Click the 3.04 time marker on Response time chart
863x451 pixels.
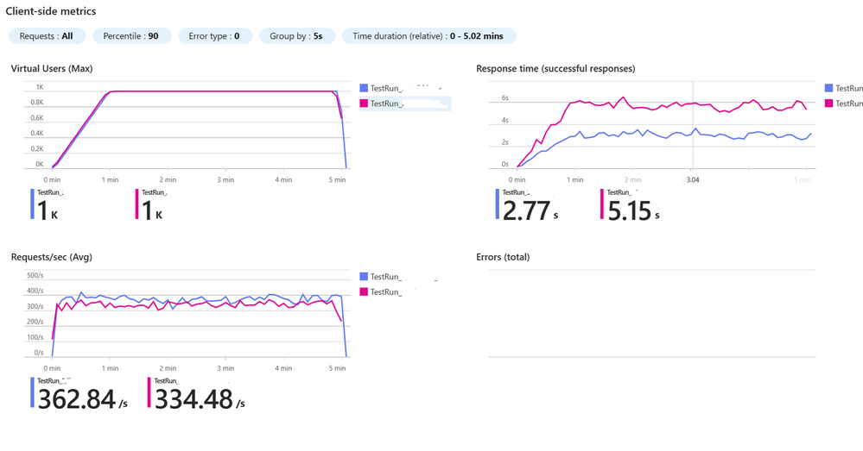[692, 179]
